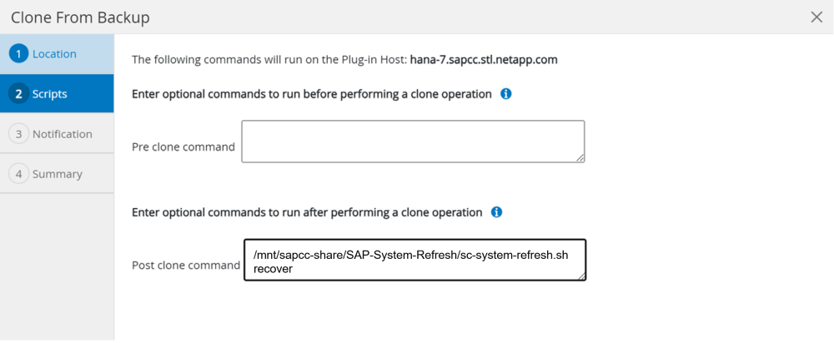Image resolution: width=834 pixels, height=343 pixels.
Task: Place cursor on the word "recover"
Action: 273,269
